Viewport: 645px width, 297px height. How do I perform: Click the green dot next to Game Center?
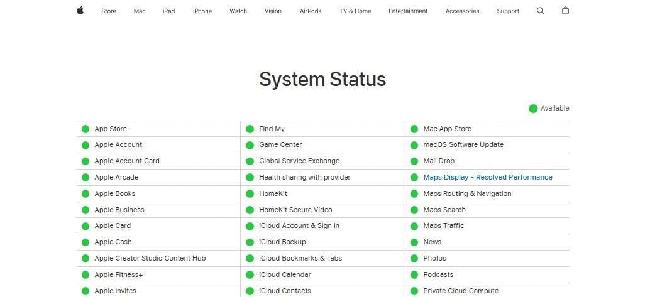tap(250, 145)
